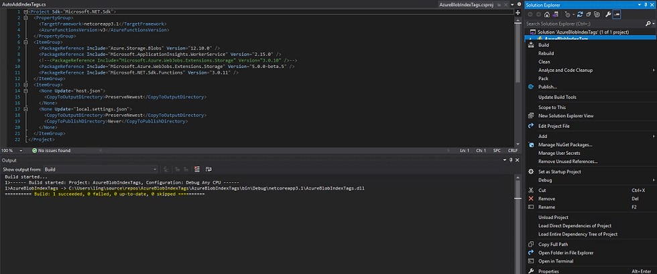This screenshot has height=274, width=657.
Task: Switch views icon in Solution Explorer toolbar
Action: tap(556, 15)
